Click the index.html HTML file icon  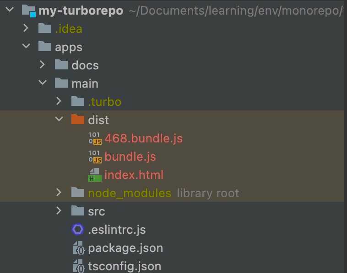[95, 175]
